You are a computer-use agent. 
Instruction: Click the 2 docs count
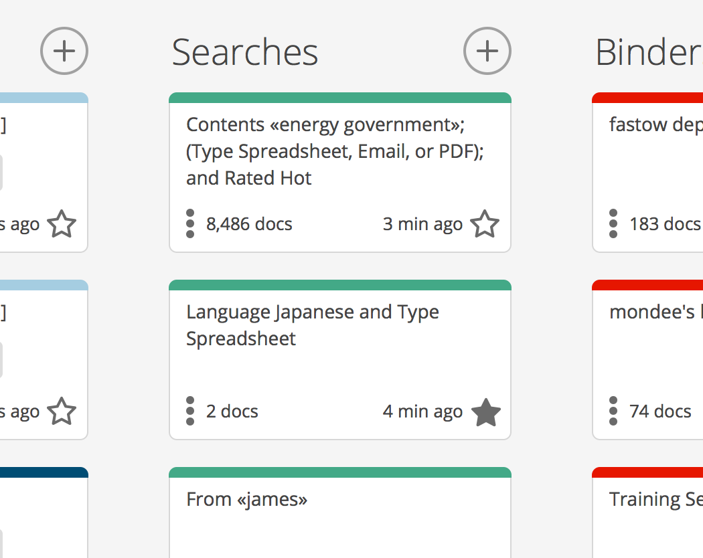[x=232, y=411]
